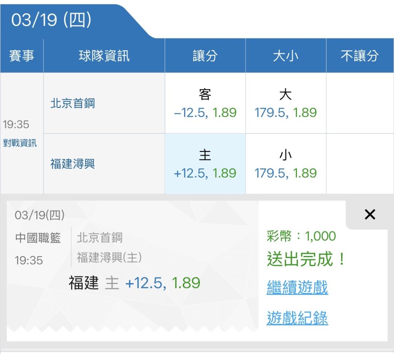Click the 賽事 column header
This screenshot has width=394, height=354.
(22, 56)
